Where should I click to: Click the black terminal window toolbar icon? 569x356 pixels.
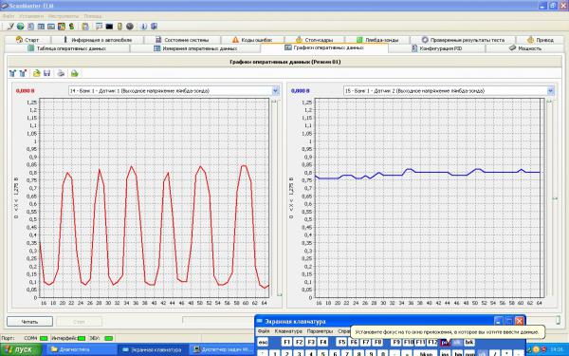click(x=109, y=27)
